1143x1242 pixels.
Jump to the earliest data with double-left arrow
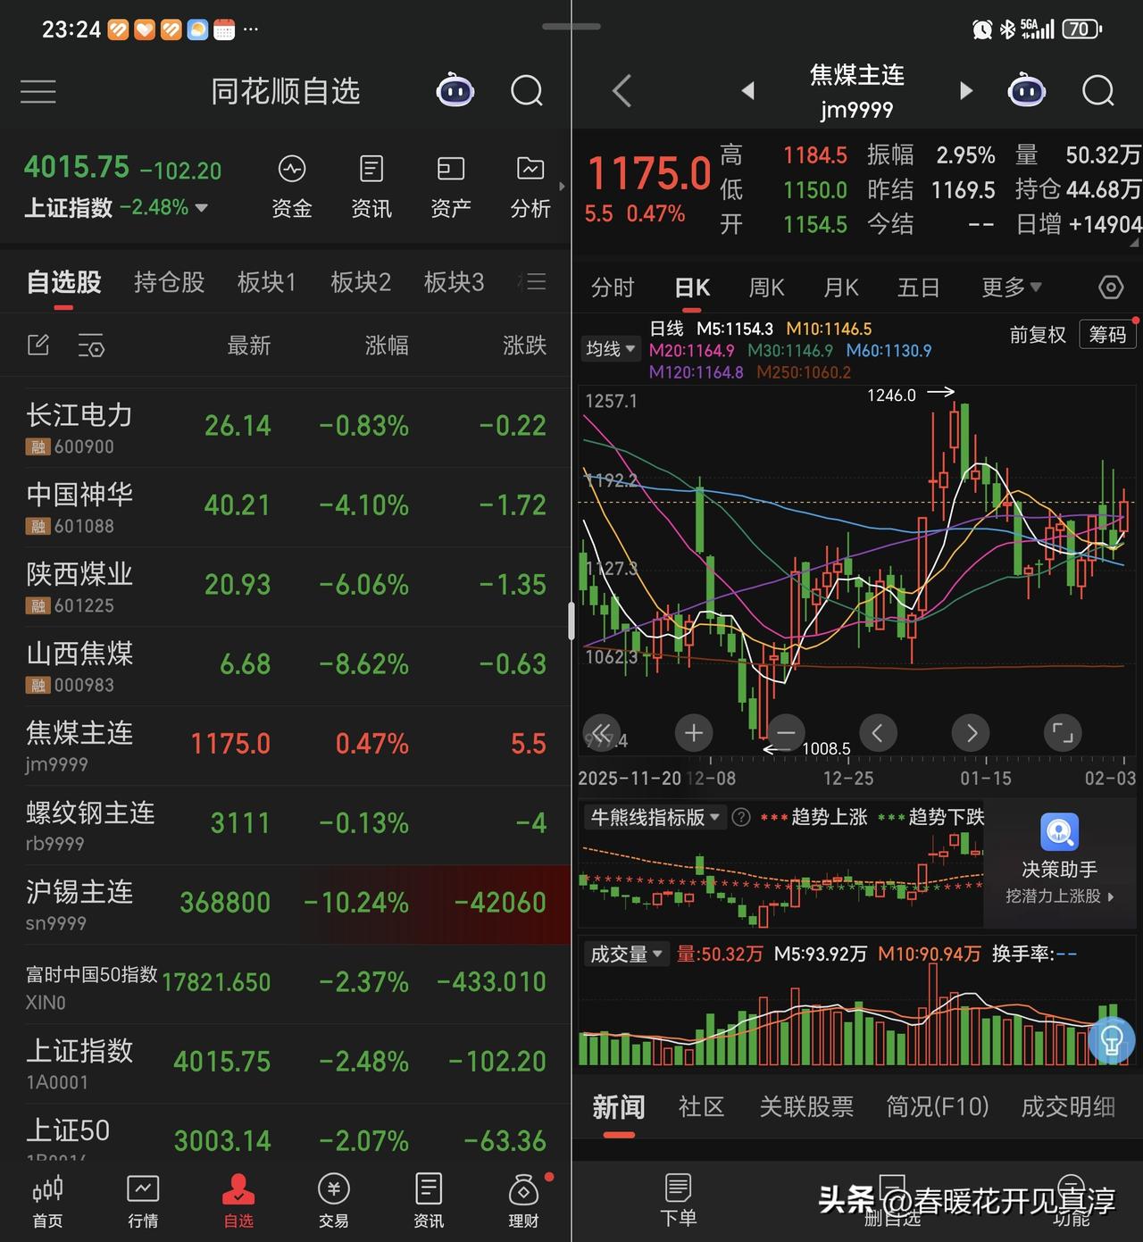coord(601,733)
